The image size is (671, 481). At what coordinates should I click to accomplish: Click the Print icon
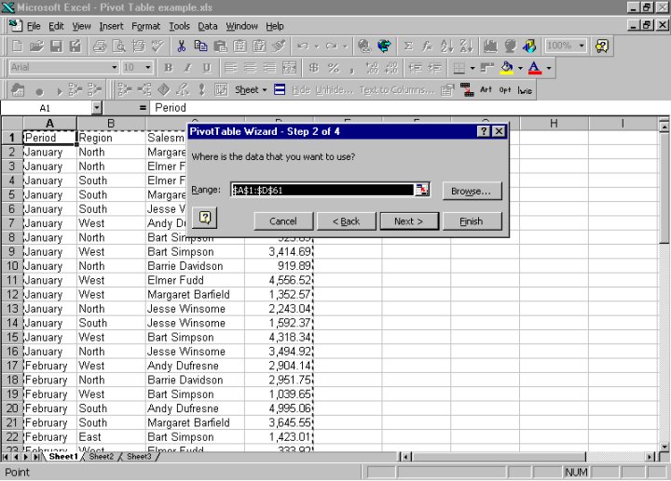[x=100, y=46]
